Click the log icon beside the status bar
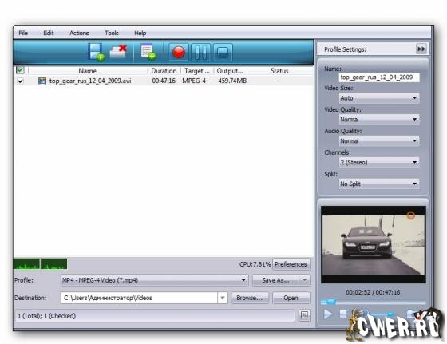 pos(304,315)
